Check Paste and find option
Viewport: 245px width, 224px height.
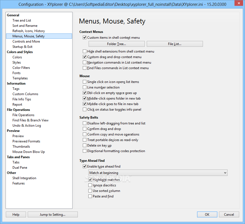(x=90, y=196)
